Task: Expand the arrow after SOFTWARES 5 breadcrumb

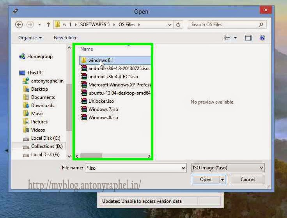Action: click(114, 25)
